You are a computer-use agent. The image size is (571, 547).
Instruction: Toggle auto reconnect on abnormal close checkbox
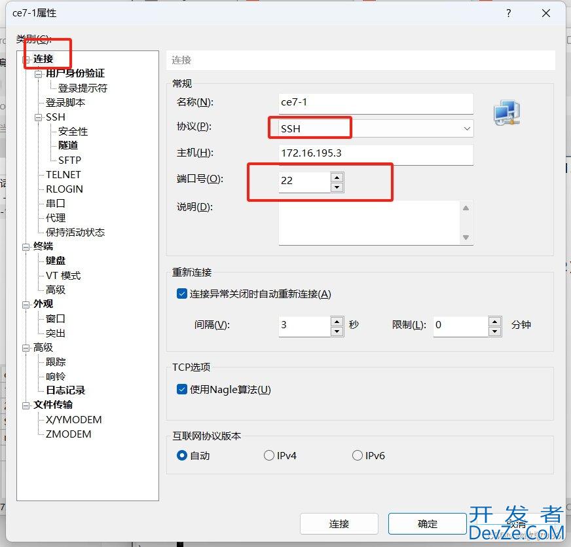point(182,294)
